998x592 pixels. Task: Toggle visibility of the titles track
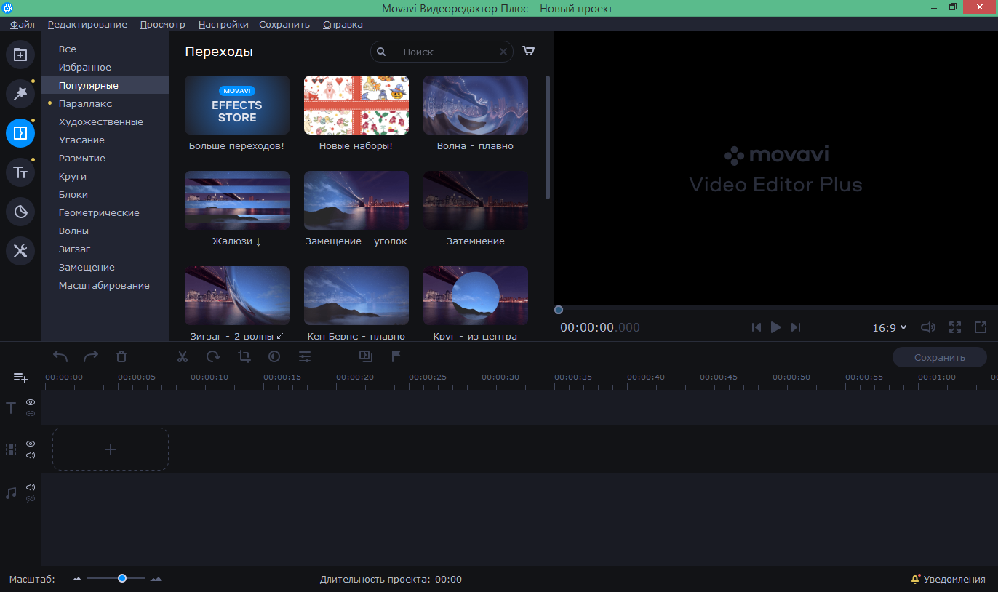[x=30, y=402]
